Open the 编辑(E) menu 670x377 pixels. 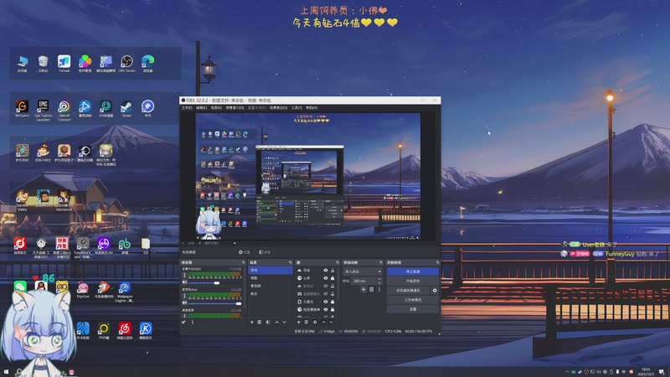pyautogui.click(x=201, y=108)
